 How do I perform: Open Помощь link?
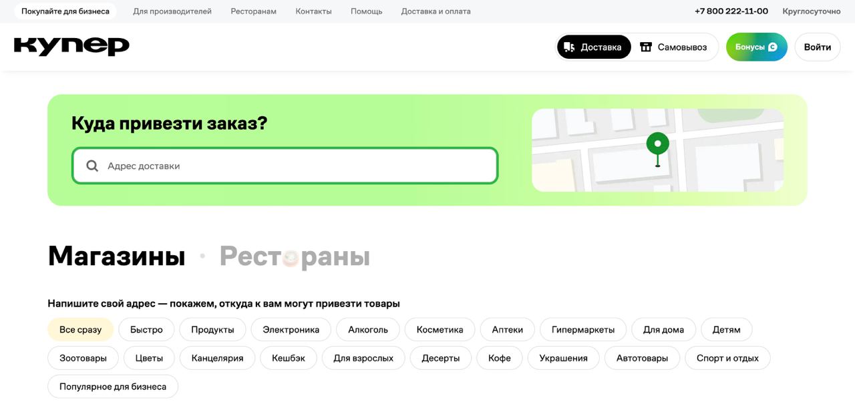pyautogui.click(x=367, y=11)
